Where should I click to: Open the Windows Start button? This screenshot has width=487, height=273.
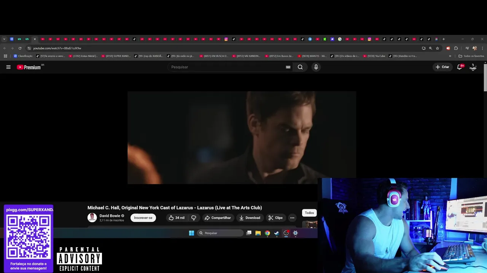tap(191, 233)
